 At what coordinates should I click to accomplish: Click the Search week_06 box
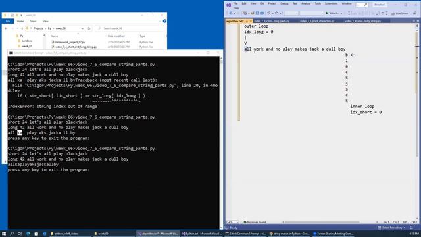pyautogui.click(x=130, y=28)
